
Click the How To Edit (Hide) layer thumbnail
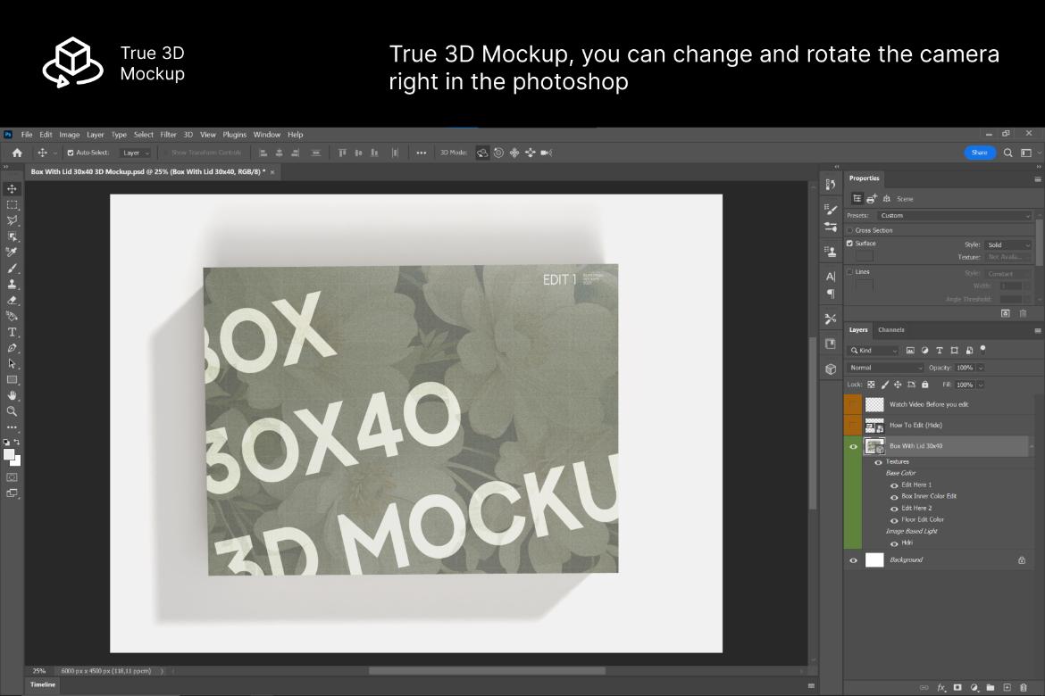click(874, 425)
